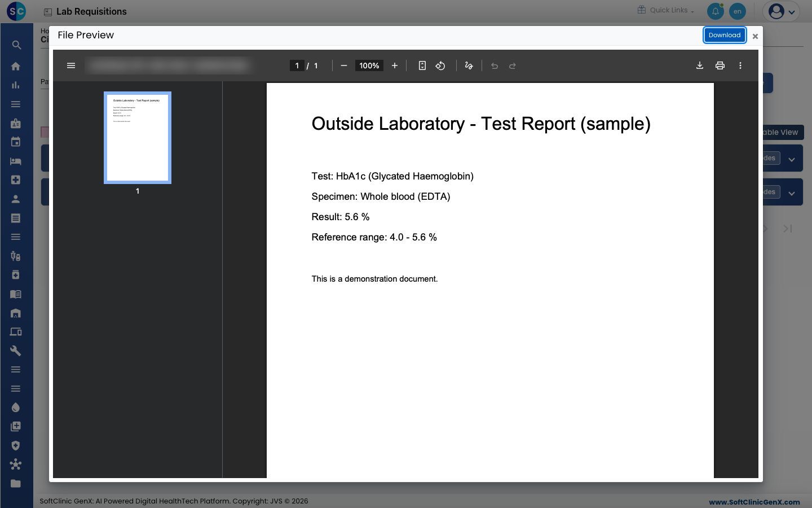Close the File Preview dialog
812x508 pixels.
(x=755, y=36)
